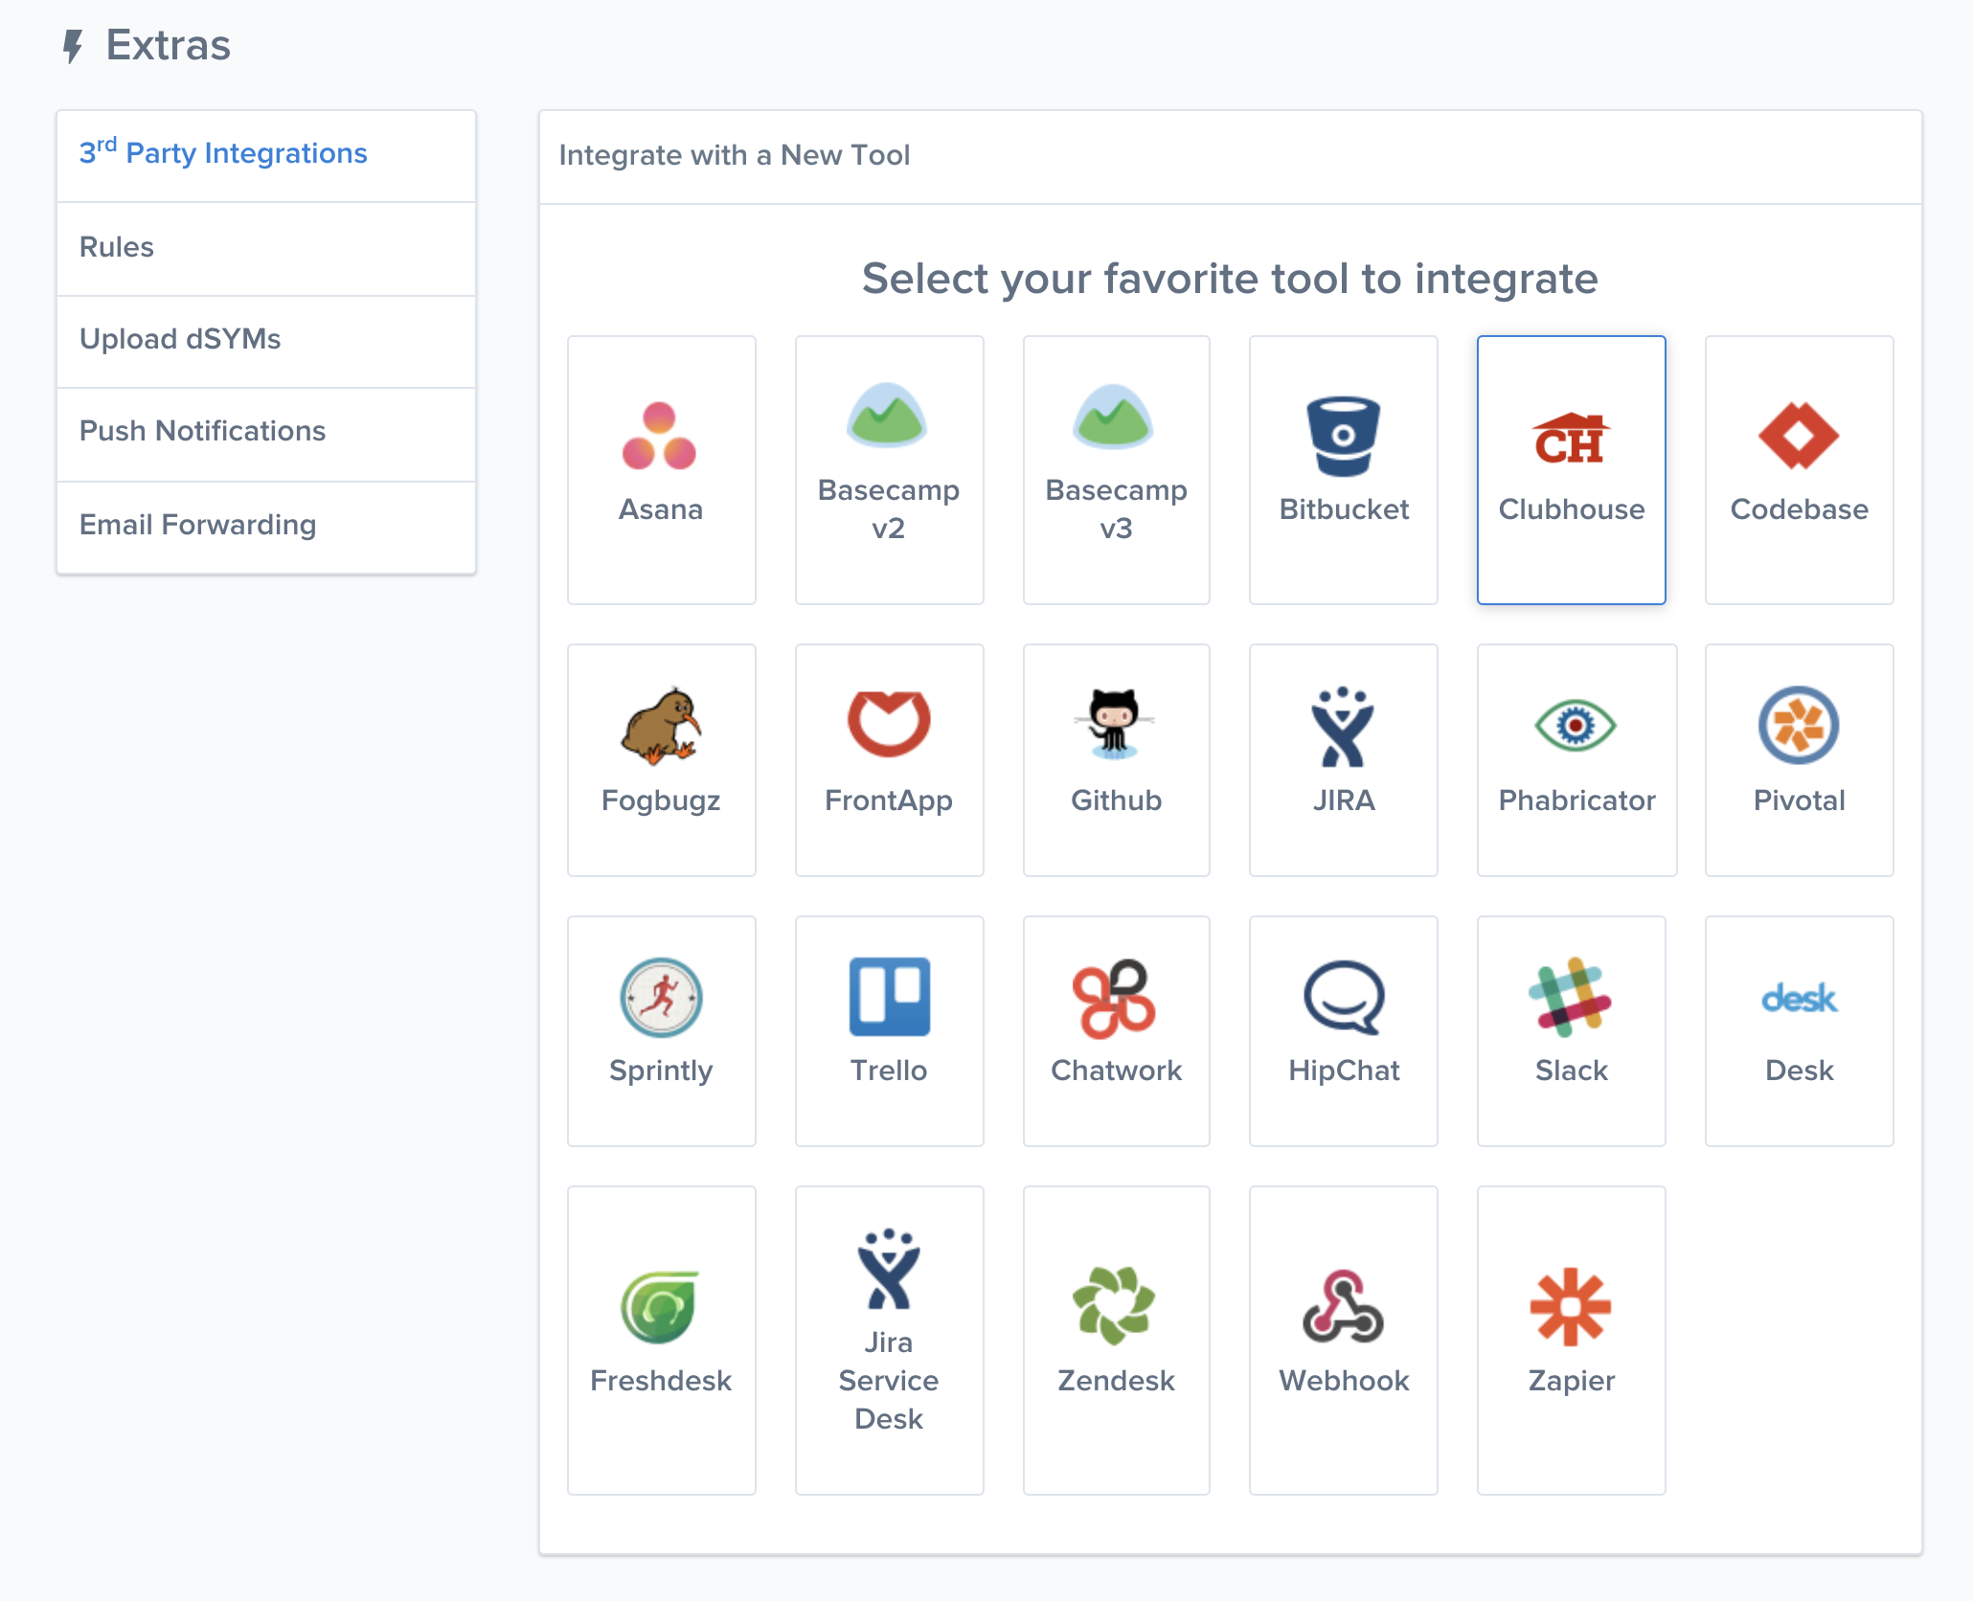
Task: Open Push Notifications settings
Action: 266,433
